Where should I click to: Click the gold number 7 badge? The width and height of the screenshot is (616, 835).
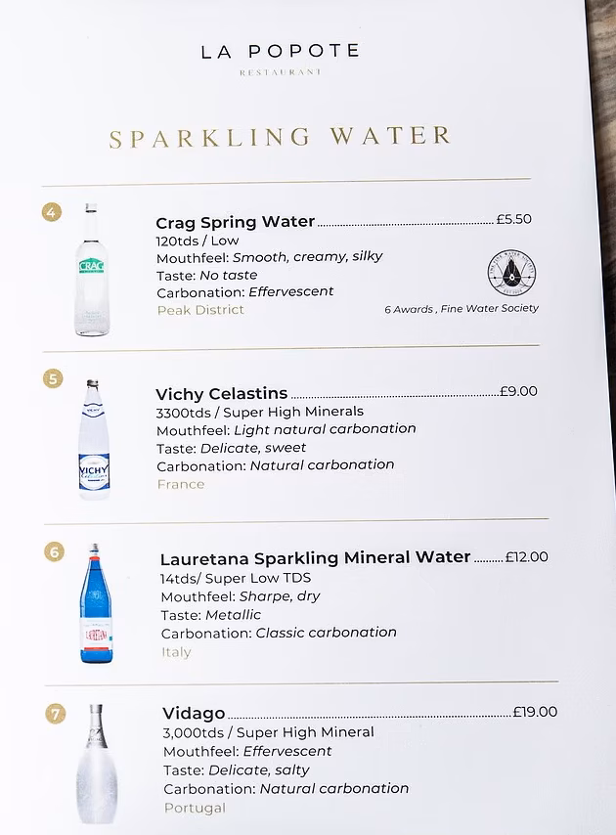(56, 713)
